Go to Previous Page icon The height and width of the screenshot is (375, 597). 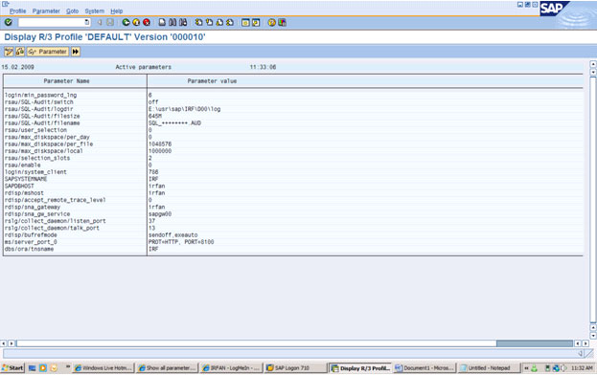209,22
